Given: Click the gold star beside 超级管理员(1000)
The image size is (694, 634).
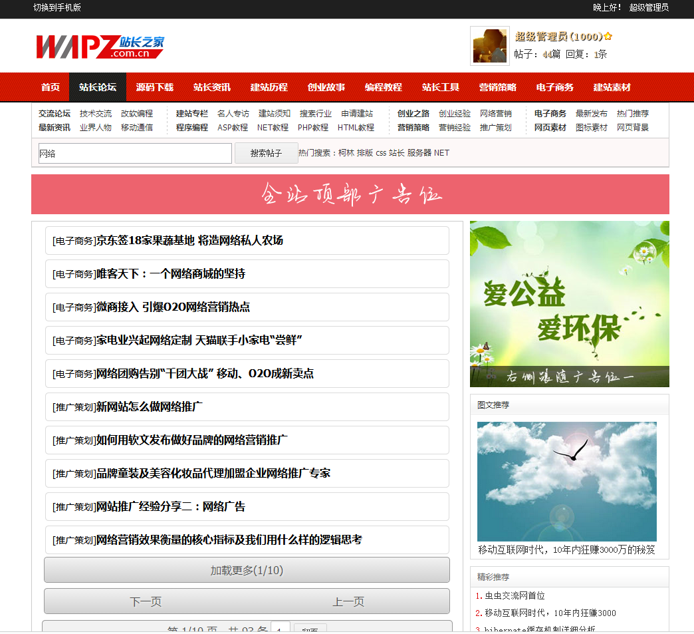Looking at the screenshot, I should point(608,37).
